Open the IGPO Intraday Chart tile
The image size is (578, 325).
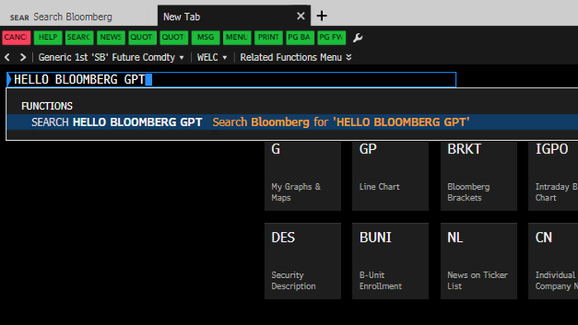pos(553,176)
